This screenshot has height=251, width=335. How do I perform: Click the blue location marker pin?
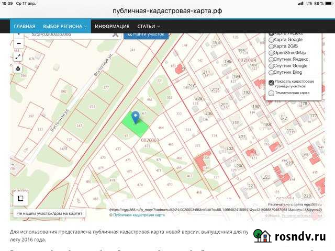coord(136,117)
